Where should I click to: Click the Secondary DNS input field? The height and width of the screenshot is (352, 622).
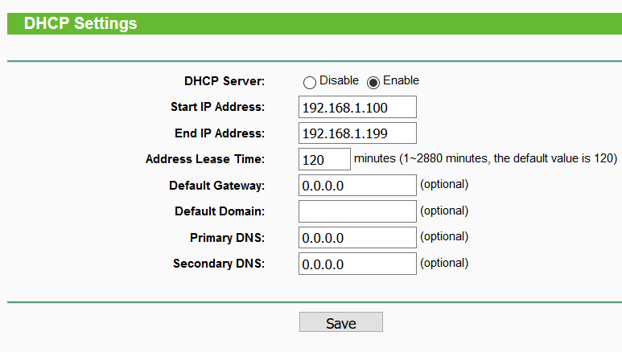click(x=357, y=264)
